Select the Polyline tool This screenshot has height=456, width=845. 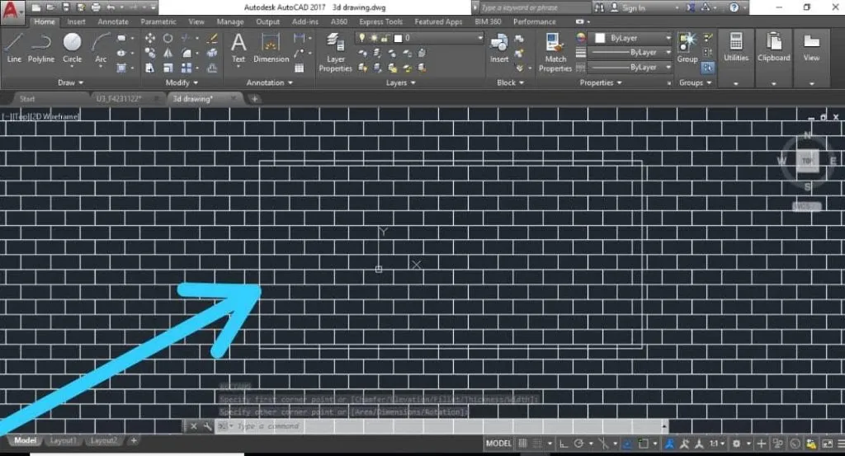[41, 48]
